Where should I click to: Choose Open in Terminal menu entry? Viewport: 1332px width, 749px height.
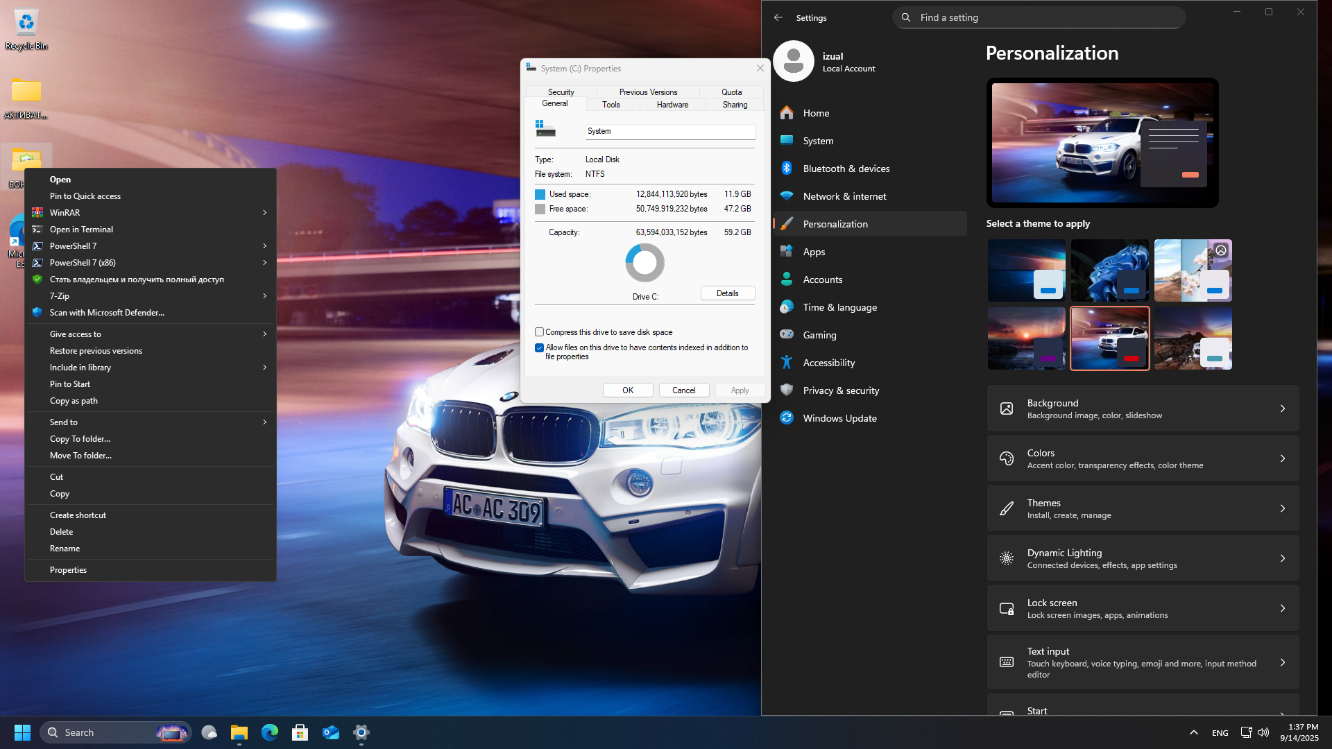click(151, 230)
